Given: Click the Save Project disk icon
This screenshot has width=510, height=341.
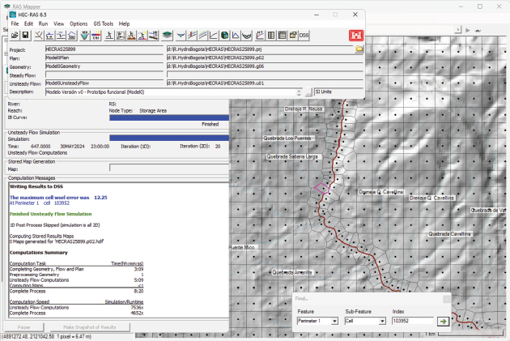Looking at the screenshot, I should tap(27, 36).
